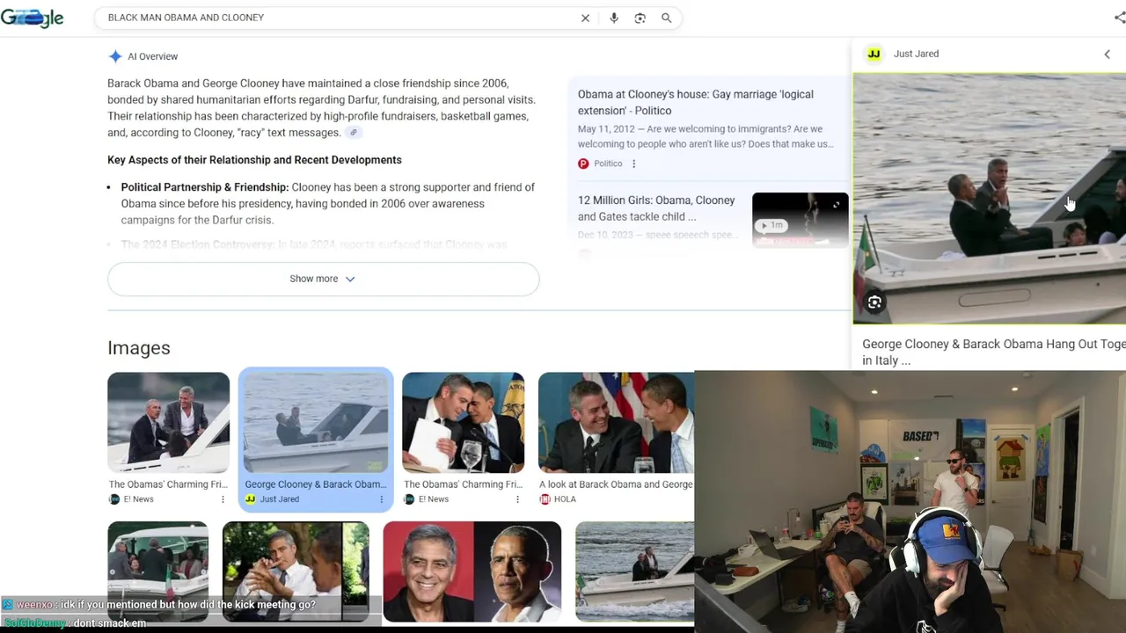Open Politico article on Obama at Clooney's house
Viewport: 1126px width, 633px height.
(x=695, y=102)
